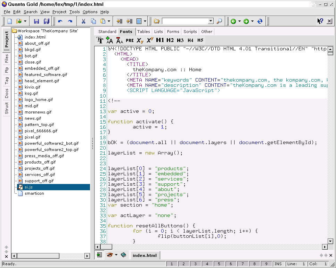Select index.html in project tree
Viewport: 336px width, 268px height.
[35, 37]
